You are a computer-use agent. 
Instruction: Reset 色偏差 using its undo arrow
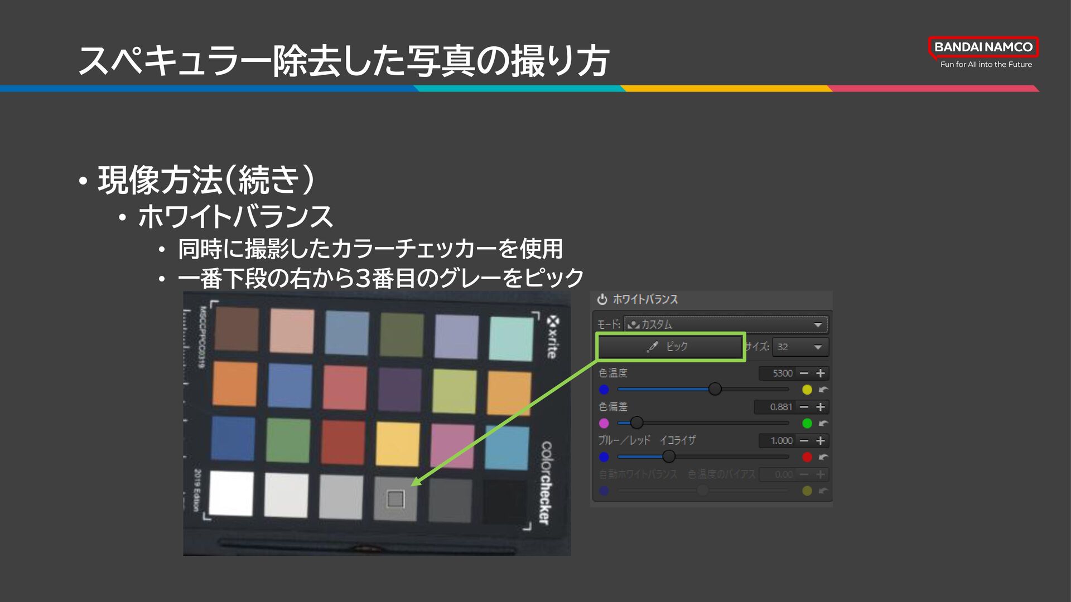[x=823, y=424]
